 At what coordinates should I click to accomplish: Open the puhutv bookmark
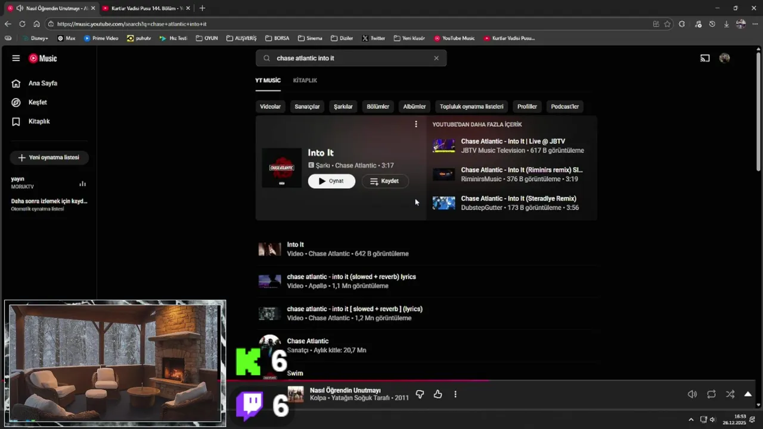[x=139, y=38]
